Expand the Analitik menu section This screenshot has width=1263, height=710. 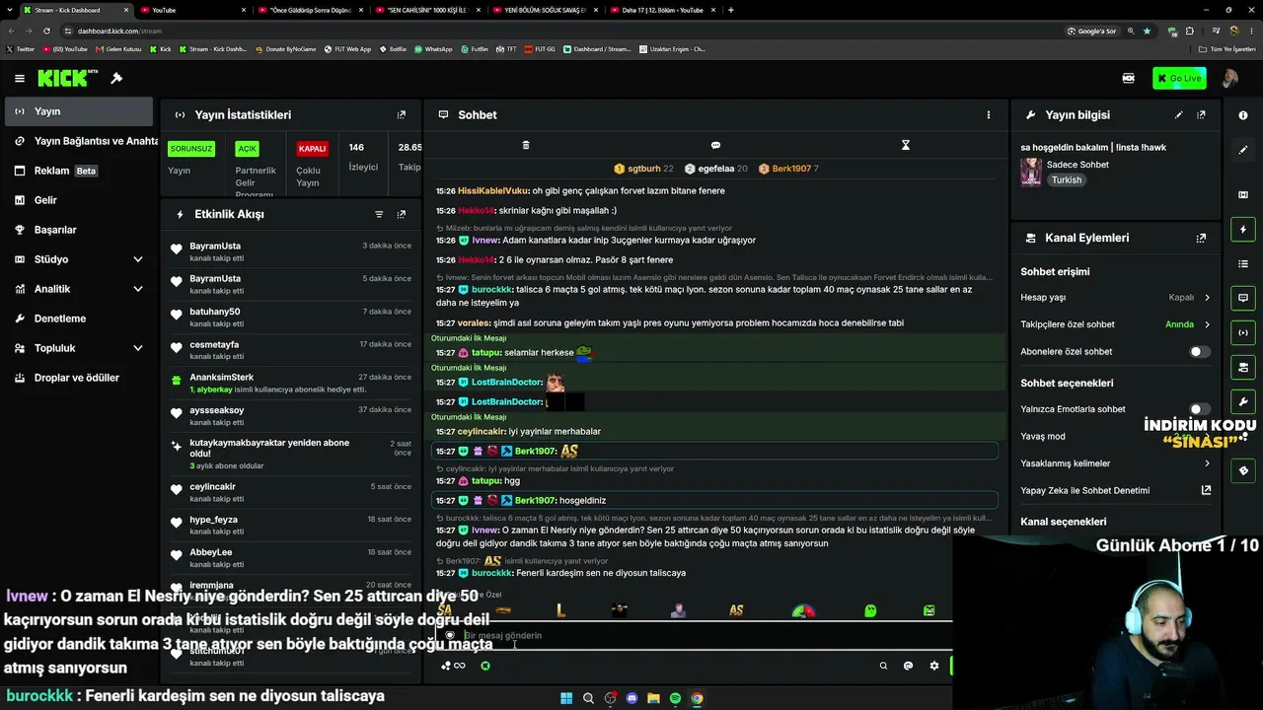pyautogui.click(x=137, y=289)
